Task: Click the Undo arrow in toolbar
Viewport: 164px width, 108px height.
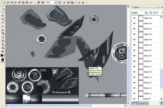Action: point(31,2)
